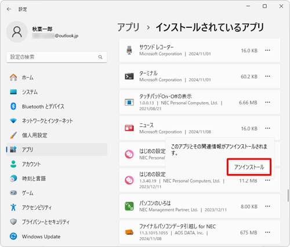The image size is (290, 247).
Task: Open ネットワークとインターネット settings
Action: [57, 121]
